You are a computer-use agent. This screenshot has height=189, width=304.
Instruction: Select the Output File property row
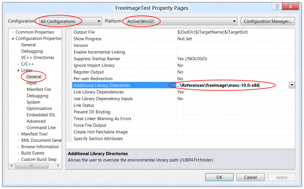[183, 32]
